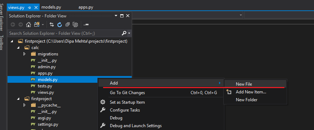314x130 pixels.
Task: Collapse the calc folder arrow
Action: (18, 48)
